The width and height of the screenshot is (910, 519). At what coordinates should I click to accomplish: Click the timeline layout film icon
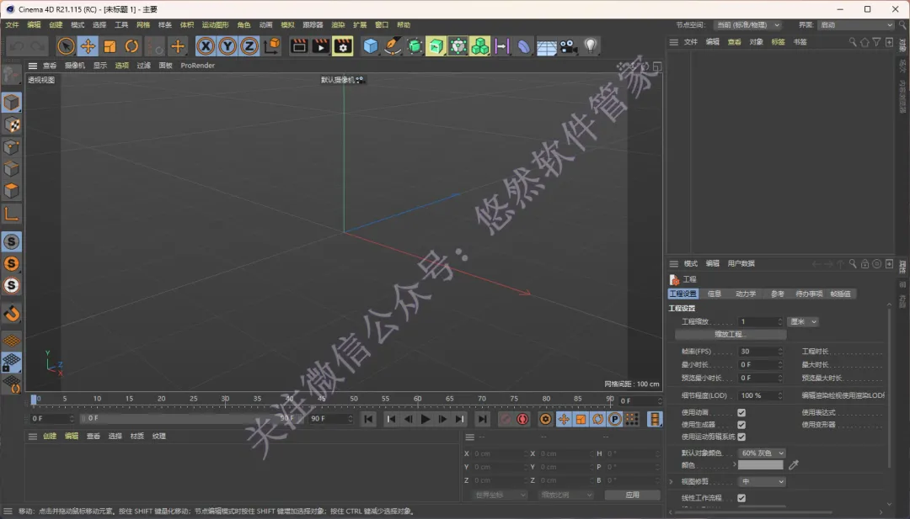tap(655, 419)
